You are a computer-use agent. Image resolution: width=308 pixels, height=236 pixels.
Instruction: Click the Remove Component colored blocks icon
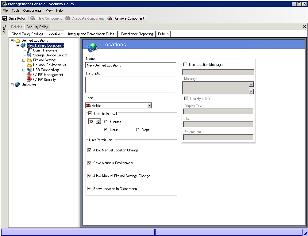tap(110, 18)
